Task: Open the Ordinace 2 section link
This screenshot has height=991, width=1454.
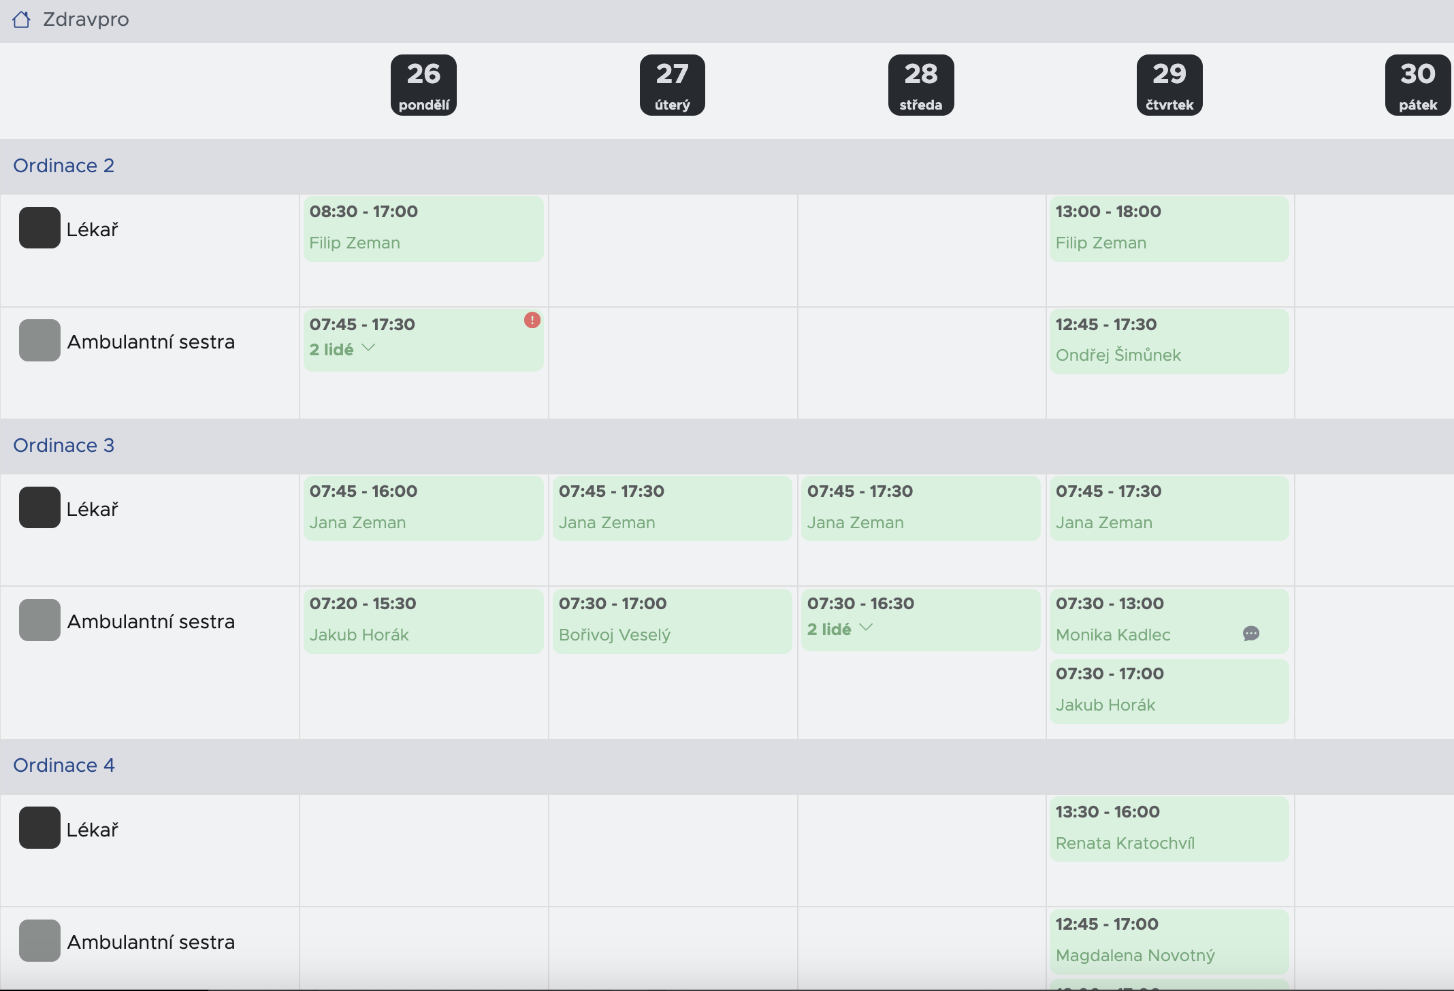Action: click(x=64, y=165)
